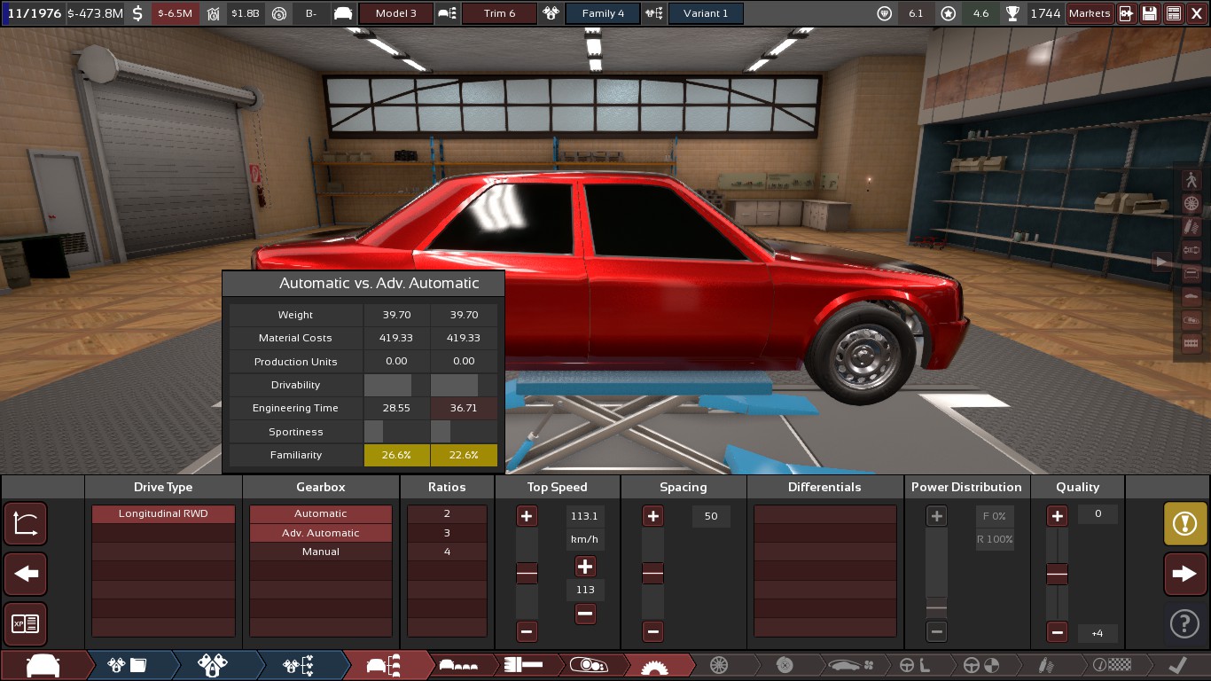The image size is (1211, 681).
Task: Click the spreadsheet table icon in top bar
Action: (1173, 13)
